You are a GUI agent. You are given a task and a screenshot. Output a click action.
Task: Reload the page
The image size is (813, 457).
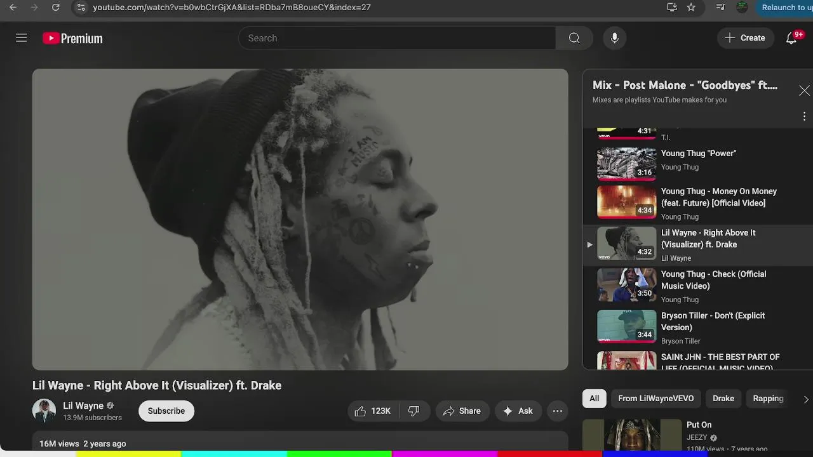(56, 8)
